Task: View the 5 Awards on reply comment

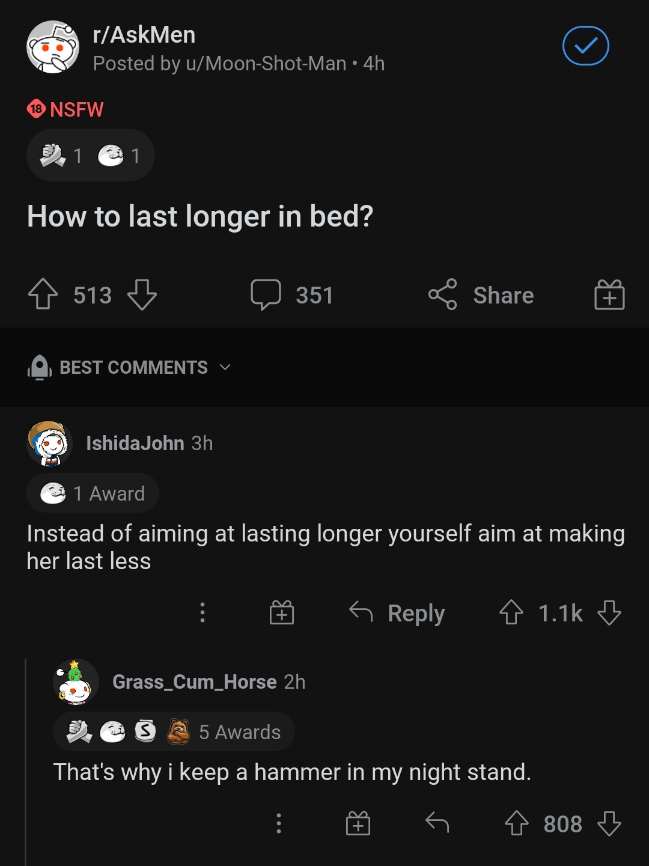Action: tap(174, 732)
